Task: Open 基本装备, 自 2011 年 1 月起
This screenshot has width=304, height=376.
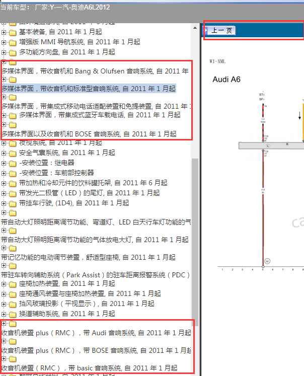Action: 60,32
